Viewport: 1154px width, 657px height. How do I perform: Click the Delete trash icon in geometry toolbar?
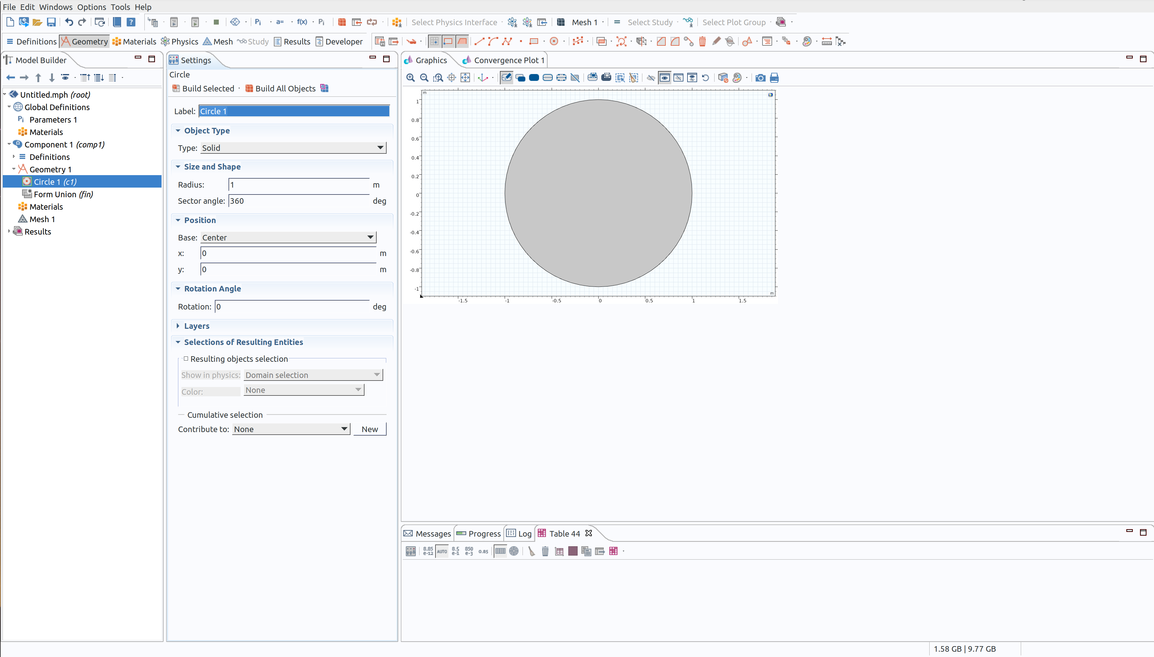coord(702,41)
